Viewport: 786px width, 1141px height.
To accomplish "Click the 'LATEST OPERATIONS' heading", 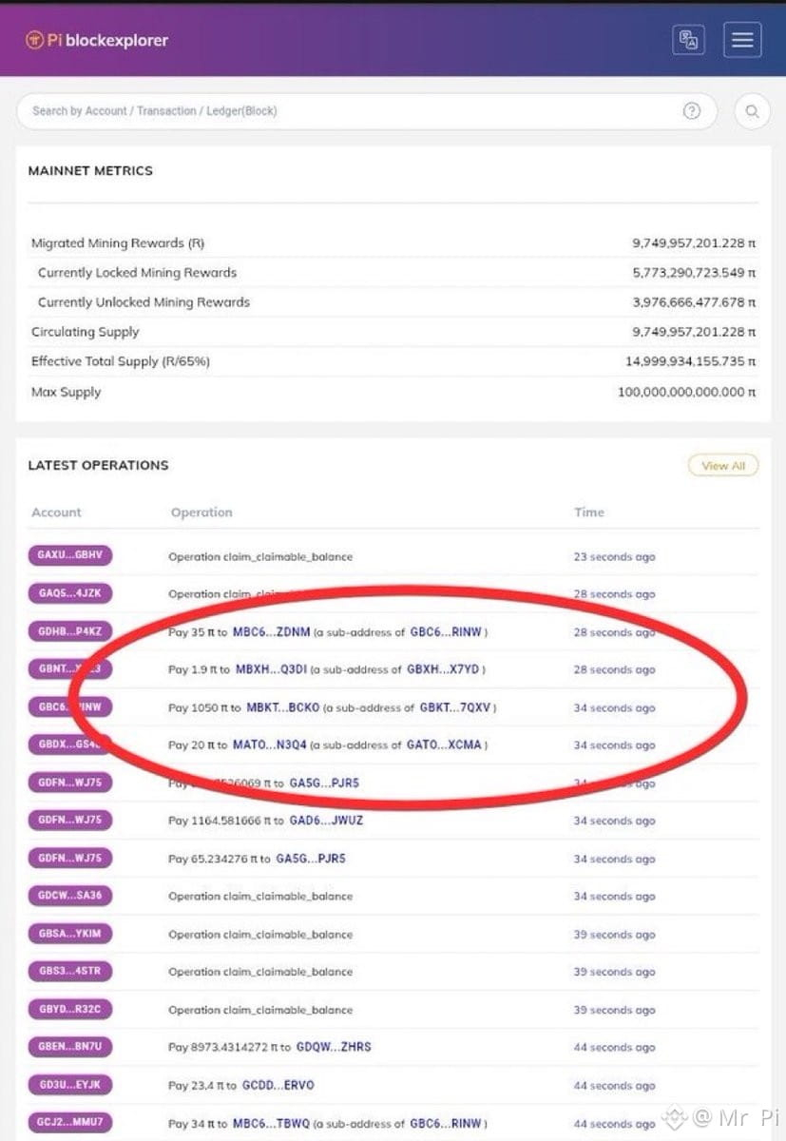I will click(98, 466).
